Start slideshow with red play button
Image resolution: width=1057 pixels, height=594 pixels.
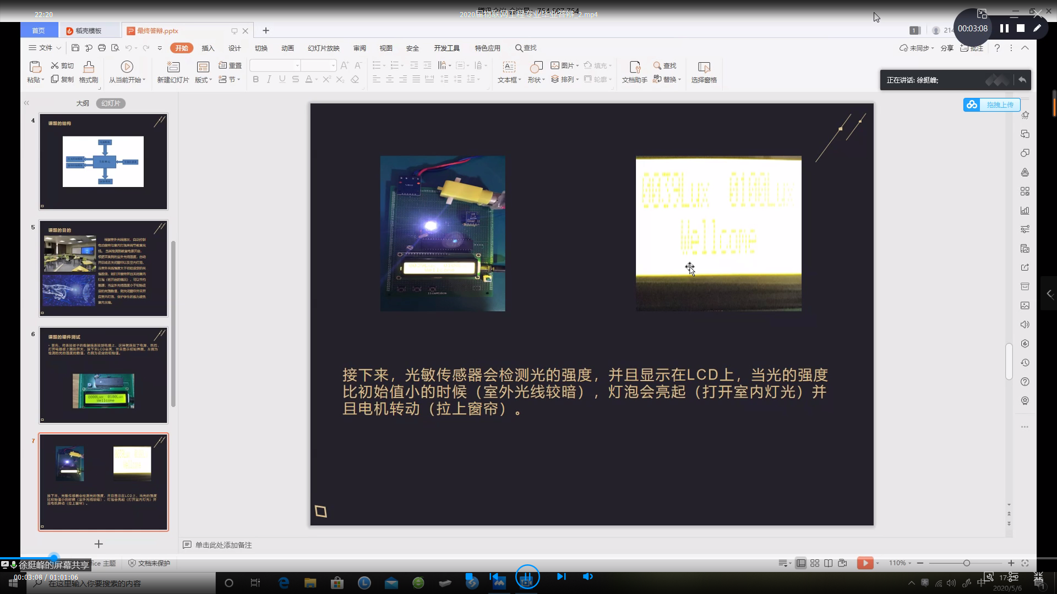[x=864, y=563]
